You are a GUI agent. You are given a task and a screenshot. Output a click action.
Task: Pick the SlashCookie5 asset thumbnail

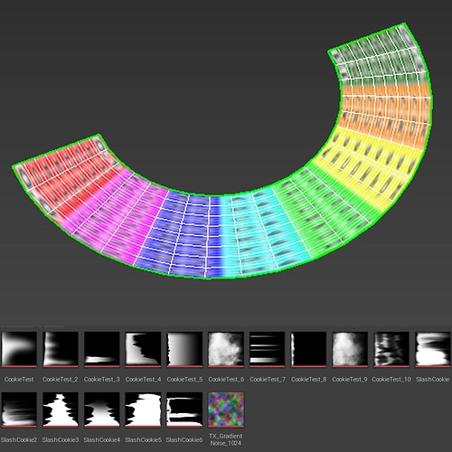(143, 410)
